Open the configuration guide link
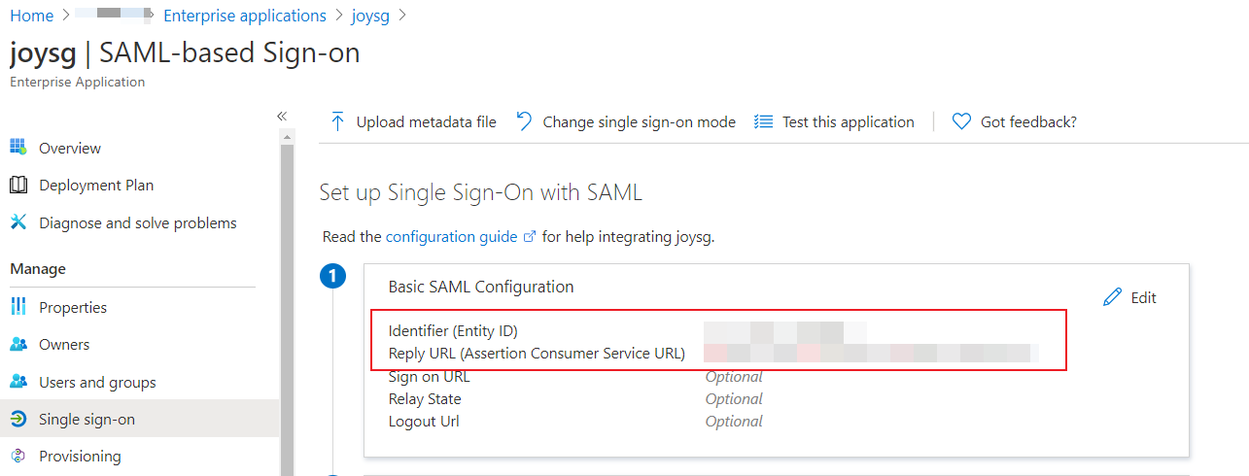1249x476 pixels. [x=452, y=236]
